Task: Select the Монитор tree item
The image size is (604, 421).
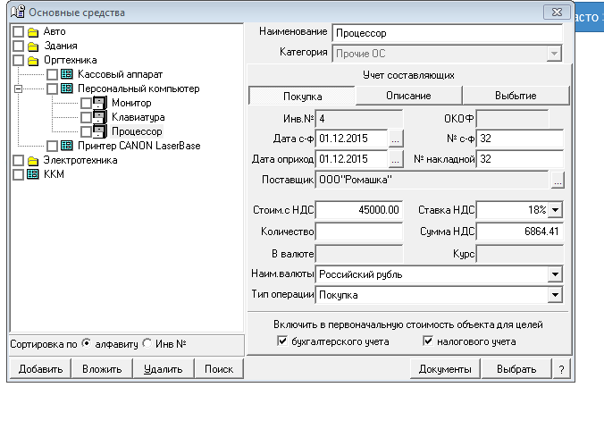Action: (131, 103)
